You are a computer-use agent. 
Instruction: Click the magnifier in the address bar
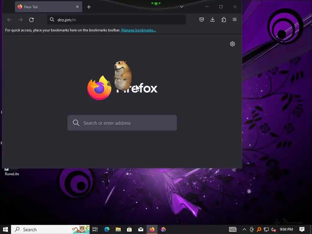52,19
